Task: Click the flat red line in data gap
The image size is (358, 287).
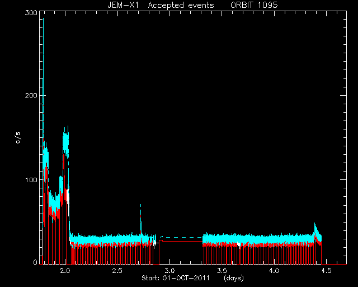Action: point(181,241)
